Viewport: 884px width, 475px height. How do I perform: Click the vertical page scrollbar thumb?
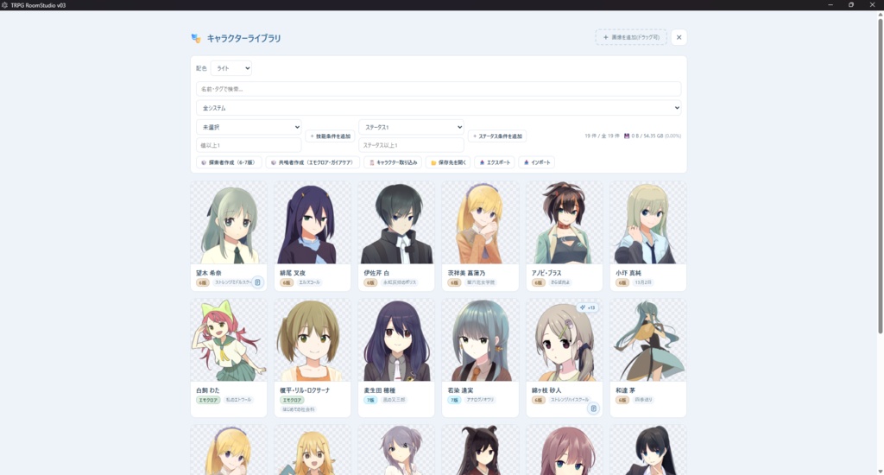(x=880, y=174)
